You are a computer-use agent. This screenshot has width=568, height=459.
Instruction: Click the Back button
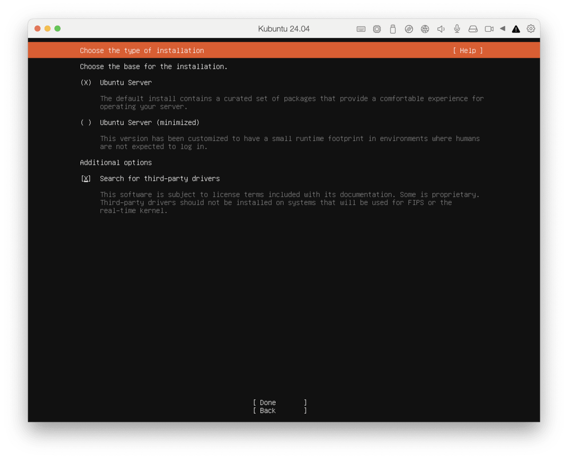pos(280,411)
